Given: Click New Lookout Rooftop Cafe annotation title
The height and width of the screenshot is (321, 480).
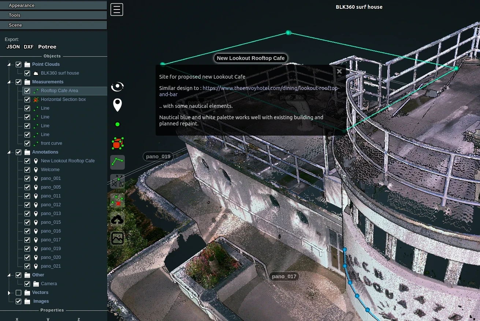Looking at the screenshot, I should click(251, 58).
